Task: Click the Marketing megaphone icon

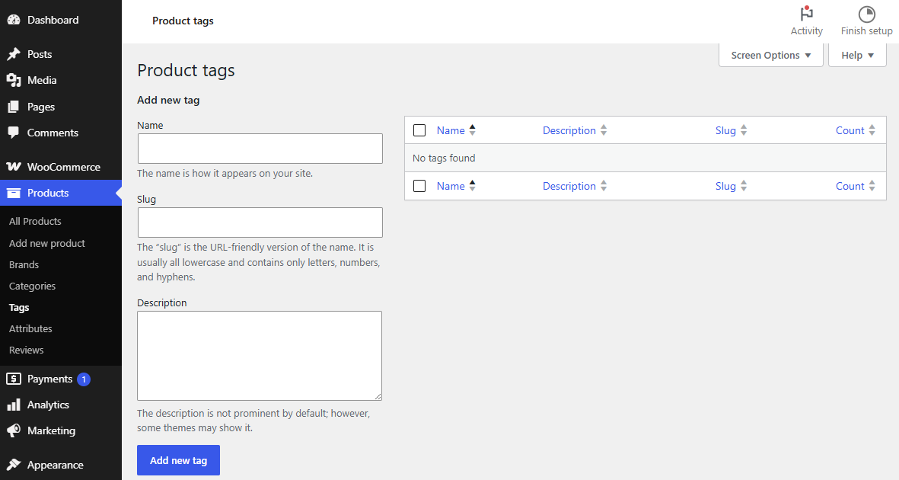Action: (x=14, y=430)
